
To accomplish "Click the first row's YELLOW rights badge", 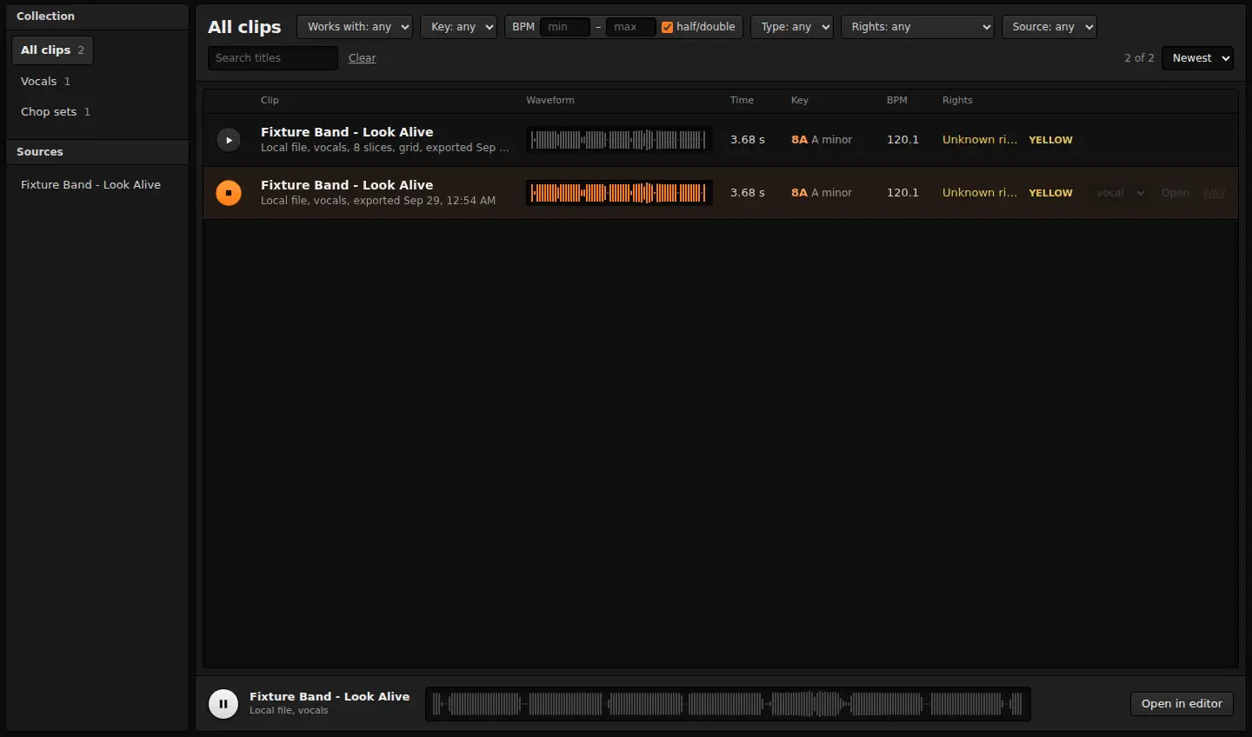I will pyautogui.click(x=1050, y=140).
